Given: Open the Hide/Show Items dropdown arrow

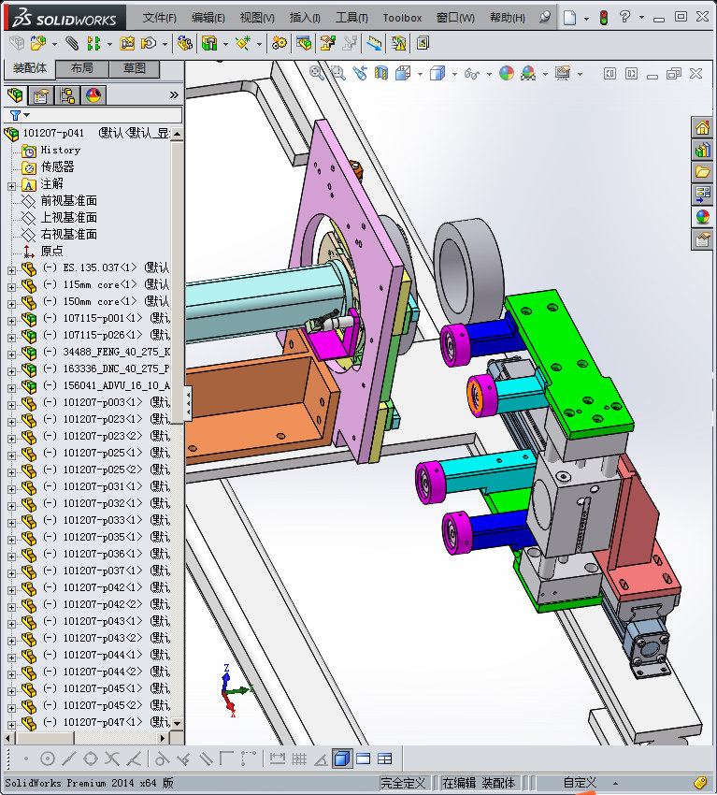Looking at the screenshot, I should pyautogui.click(x=489, y=74).
